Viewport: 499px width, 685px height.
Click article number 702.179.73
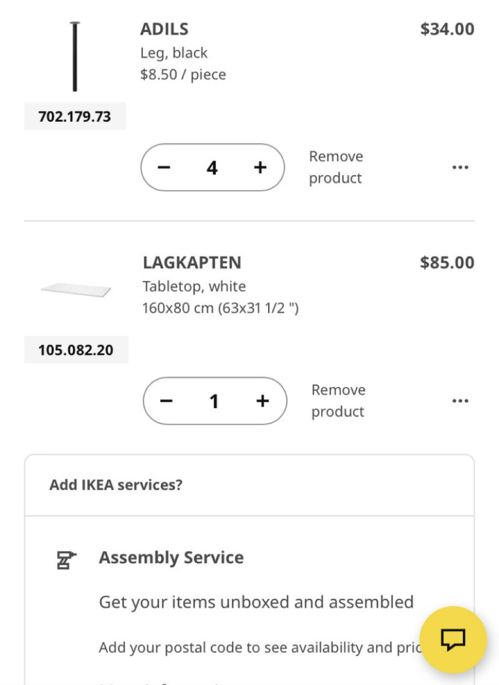[x=75, y=117]
